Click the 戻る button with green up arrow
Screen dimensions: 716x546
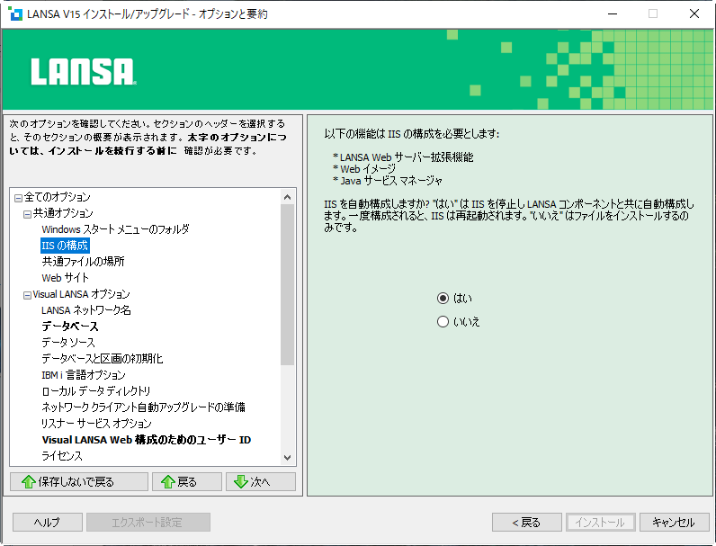tap(187, 481)
